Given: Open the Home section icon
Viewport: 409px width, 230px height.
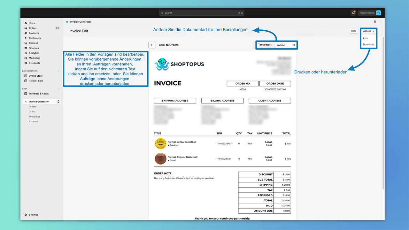Looking at the screenshot, I should (x=26, y=23).
